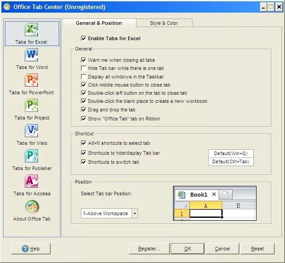Click the Register... button
This screenshot has width=285, height=263.
tap(149, 249)
